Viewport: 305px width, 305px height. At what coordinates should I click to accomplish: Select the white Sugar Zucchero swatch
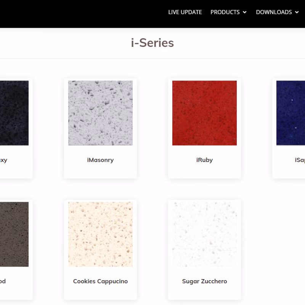tap(204, 234)
